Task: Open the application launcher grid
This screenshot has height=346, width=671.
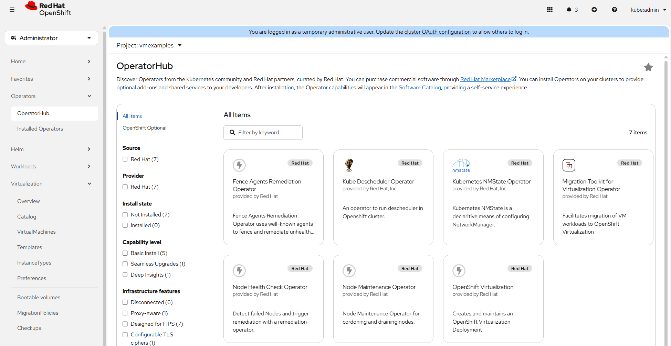Action: [x=550, y=10]
